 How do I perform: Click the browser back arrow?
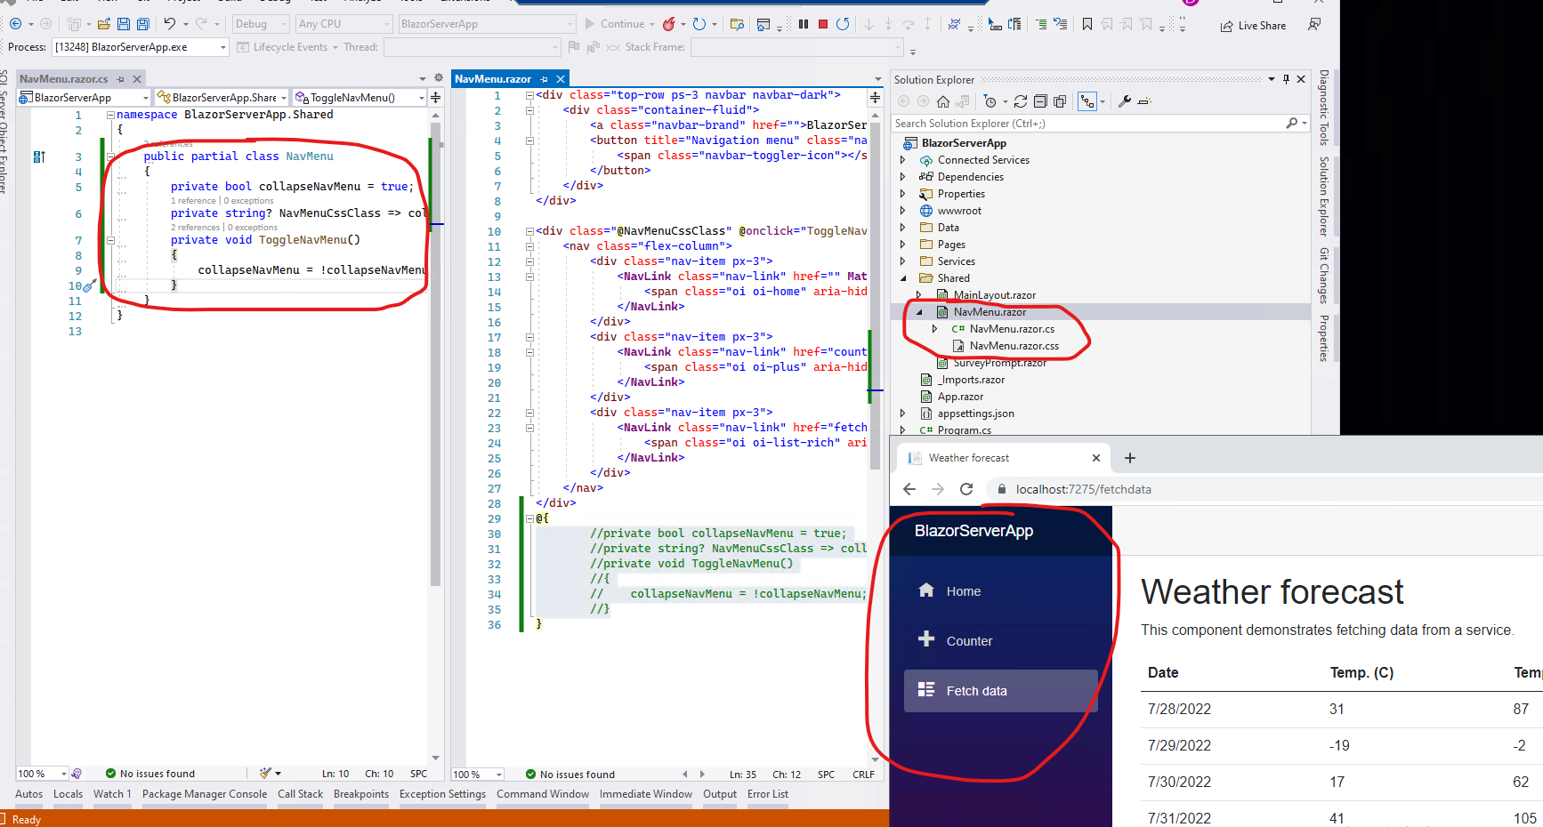[x=909, y=489]
